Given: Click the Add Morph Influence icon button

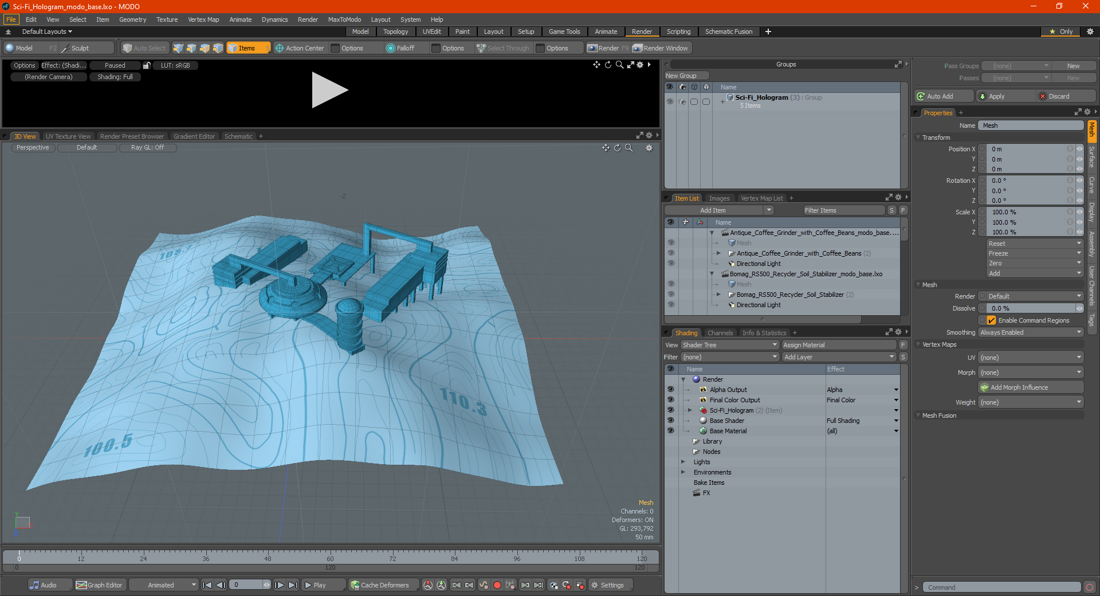Looking at the screenshot, I should 1031,387.
